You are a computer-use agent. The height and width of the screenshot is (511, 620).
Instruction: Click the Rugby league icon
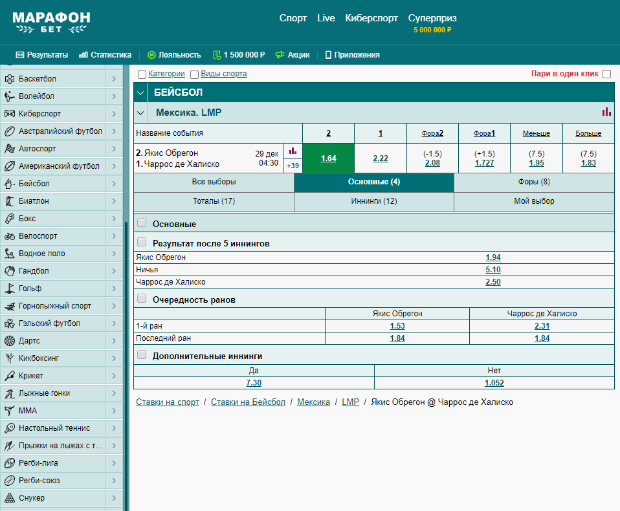[10, 462]
